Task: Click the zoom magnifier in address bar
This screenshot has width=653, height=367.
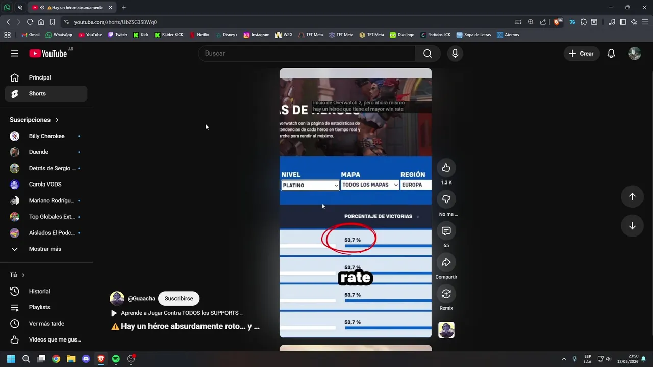Action: click(531, 22)
